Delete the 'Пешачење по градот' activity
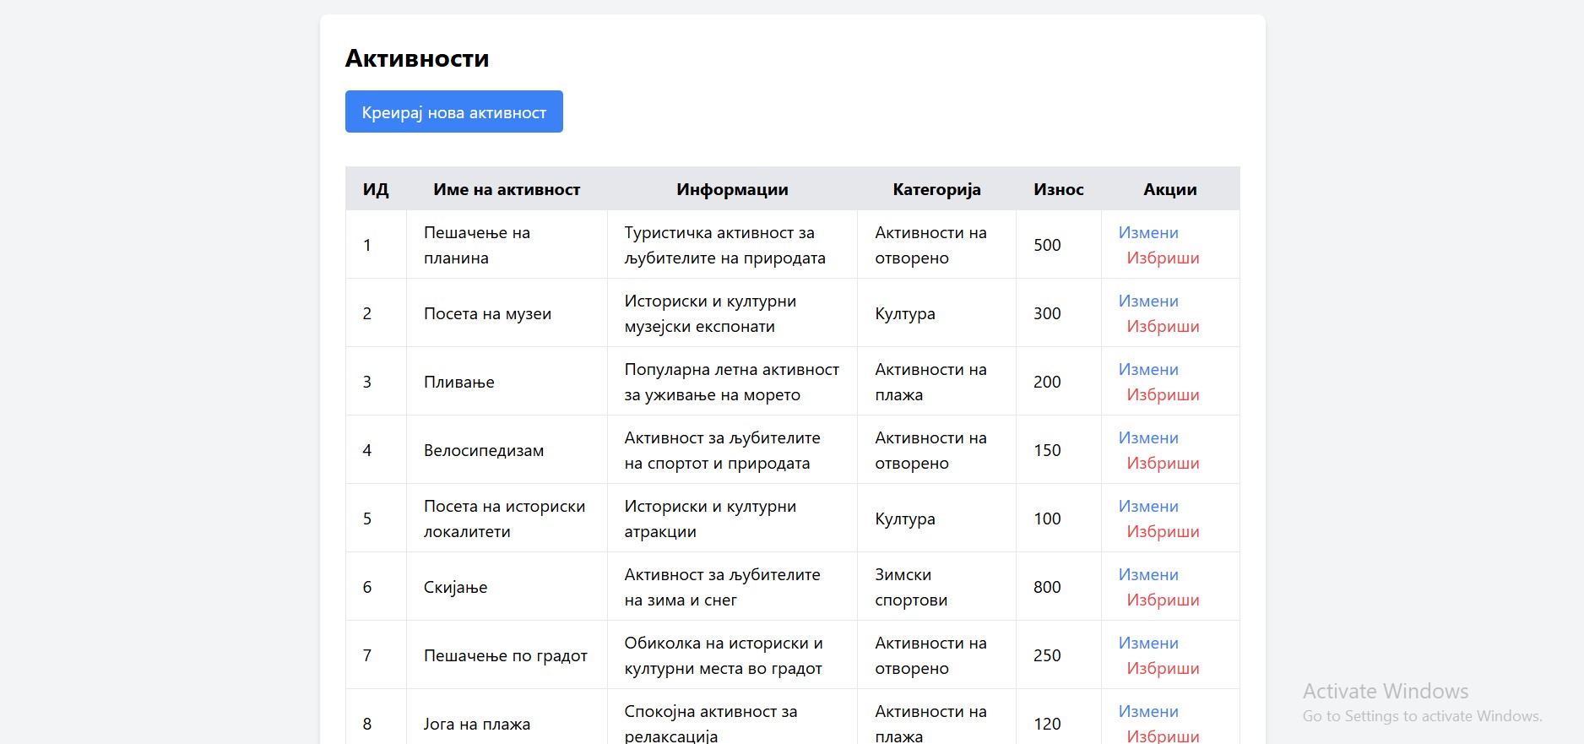Image resolution: width=1584 pixels, height=744 pixels. (1163, 669)
